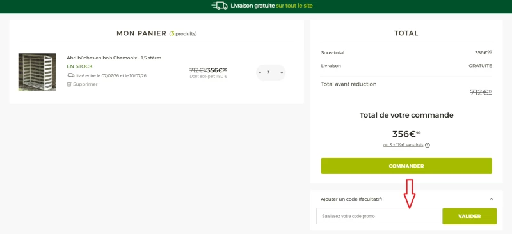Viewport: 512px width, 234px height.
Task: Click the Ajouter un code (facultatif) label
Action: [x=351, y=199]
